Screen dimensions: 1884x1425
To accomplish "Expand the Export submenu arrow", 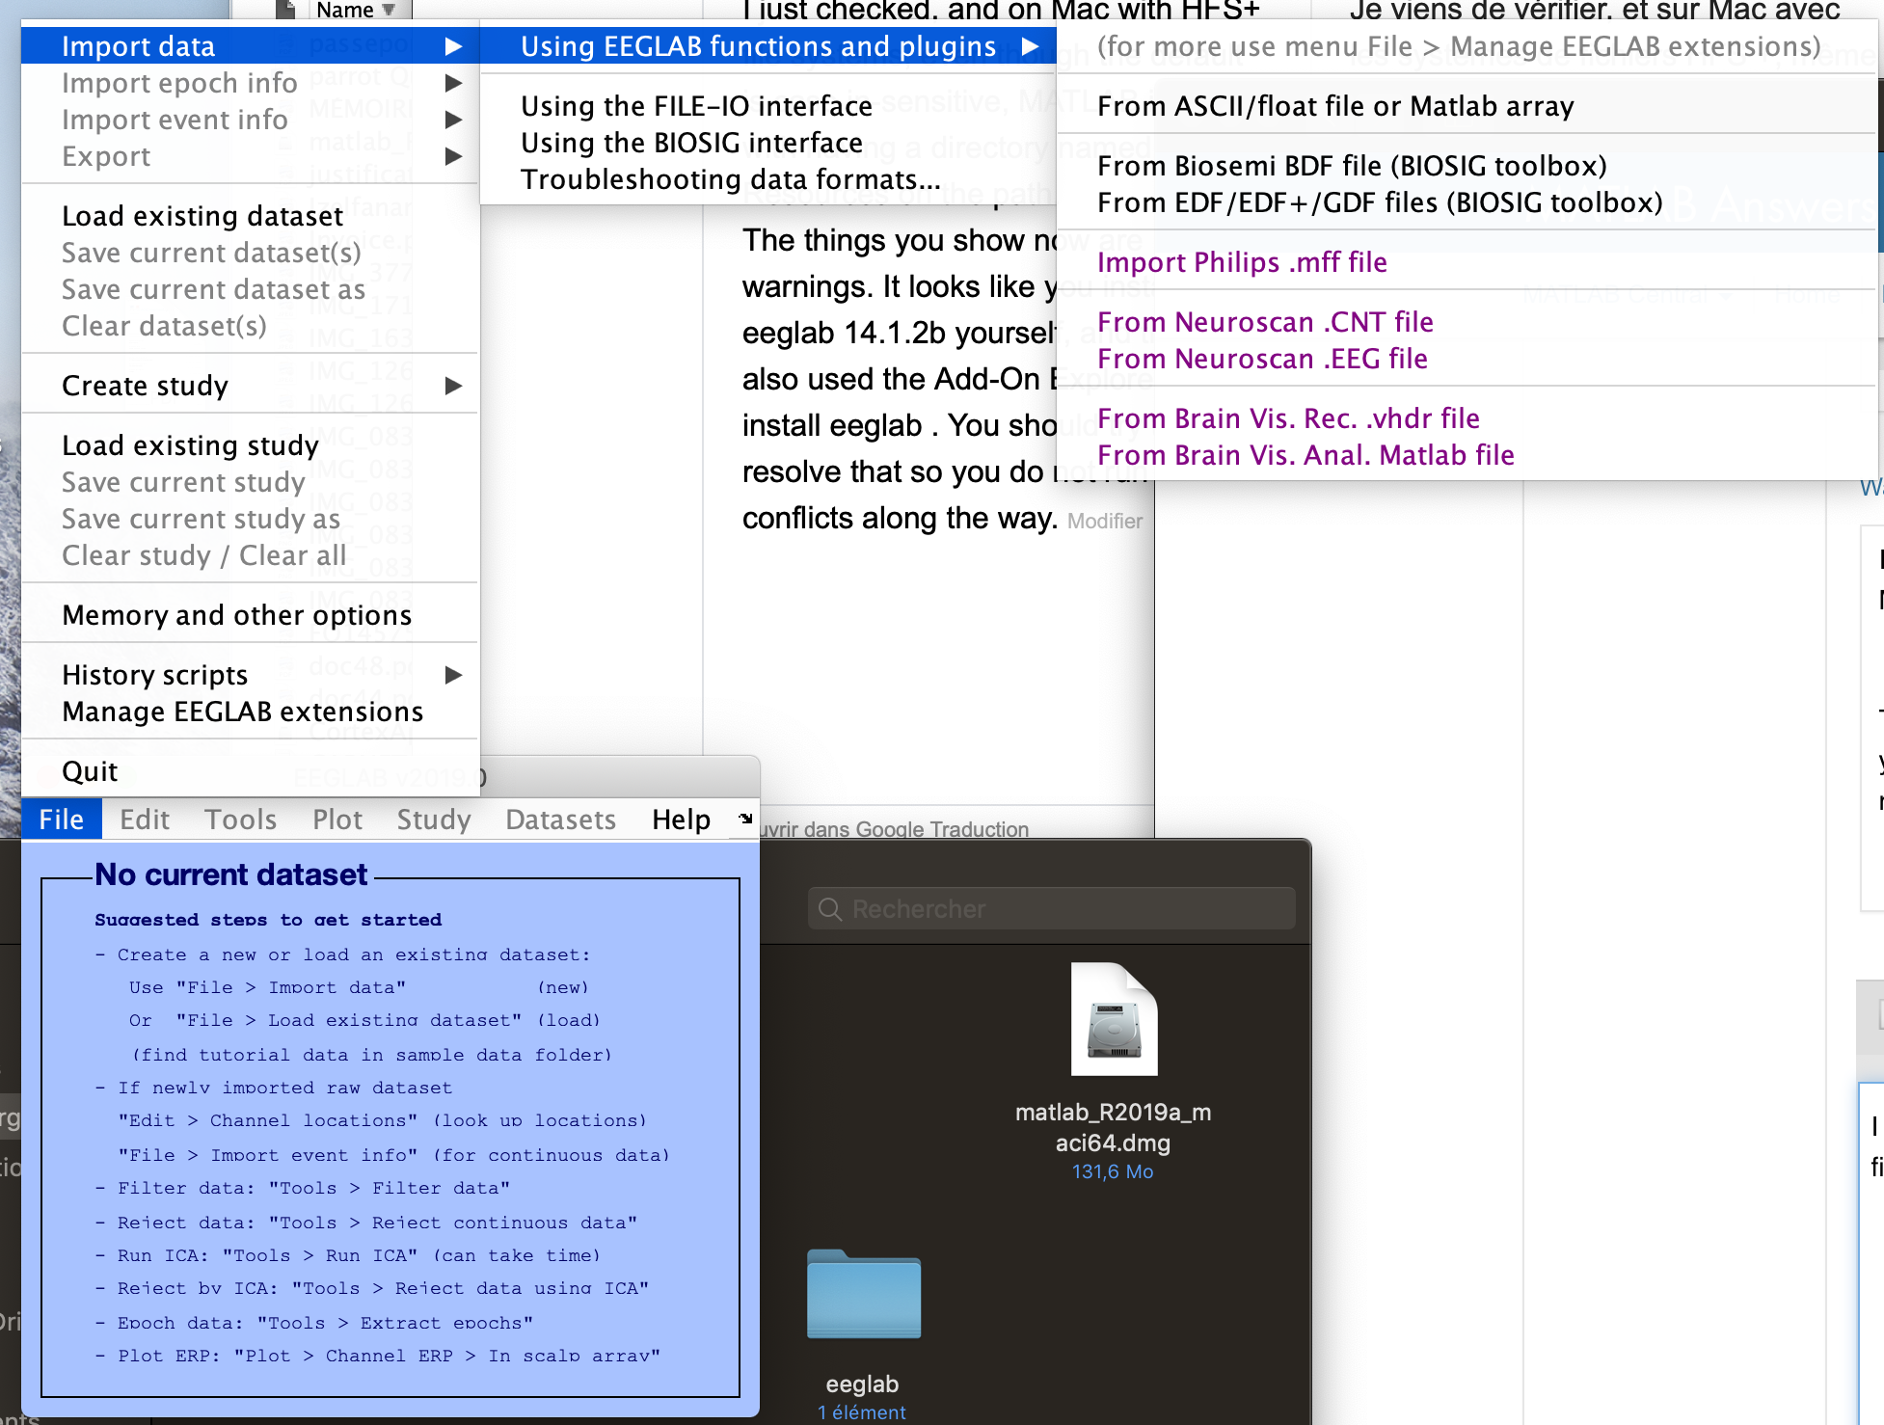I will [x=453, y=156].
